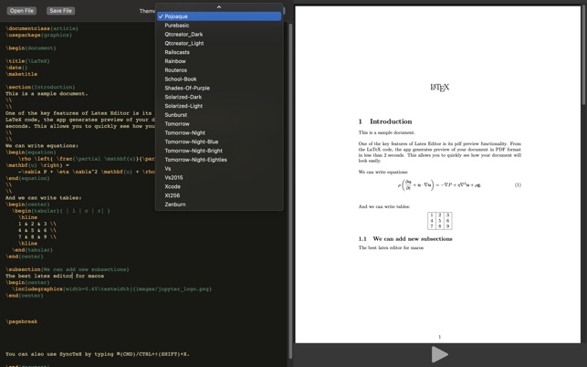Click the \pagebreak line in the editor
This screenshot has width=587, height=367.
pos(22,321)
